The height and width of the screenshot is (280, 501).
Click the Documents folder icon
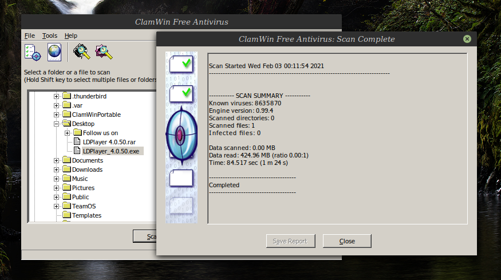tap(67, 160)
